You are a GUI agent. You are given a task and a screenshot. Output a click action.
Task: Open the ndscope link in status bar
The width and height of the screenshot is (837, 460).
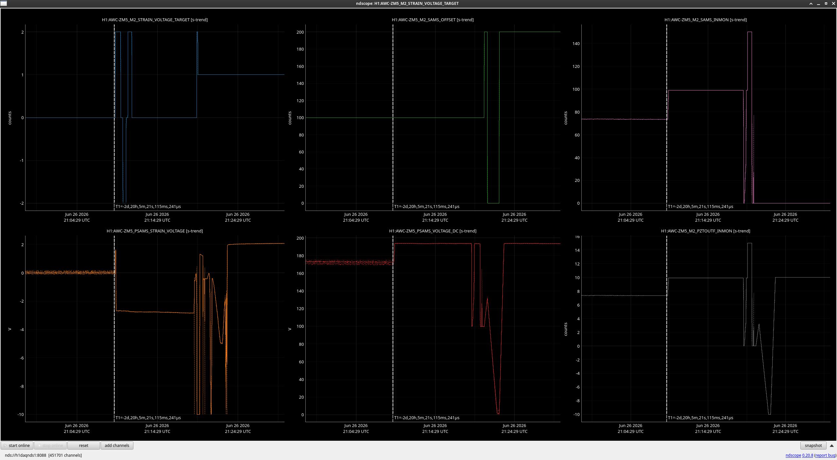coord(793,455)
